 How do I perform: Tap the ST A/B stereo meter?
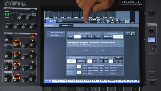pos(133,17)
